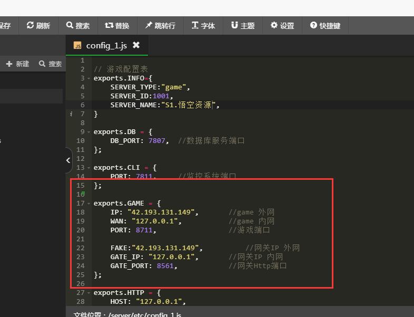Open the 跳转行 go-to-line tool
414x317 pixels.
pyautogui.click(x=160, y=25)
